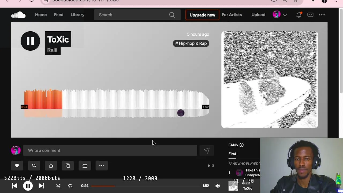Click the Upgrade now button
Viewport: 343px width, 193px height.
click(x=202, y=15)
